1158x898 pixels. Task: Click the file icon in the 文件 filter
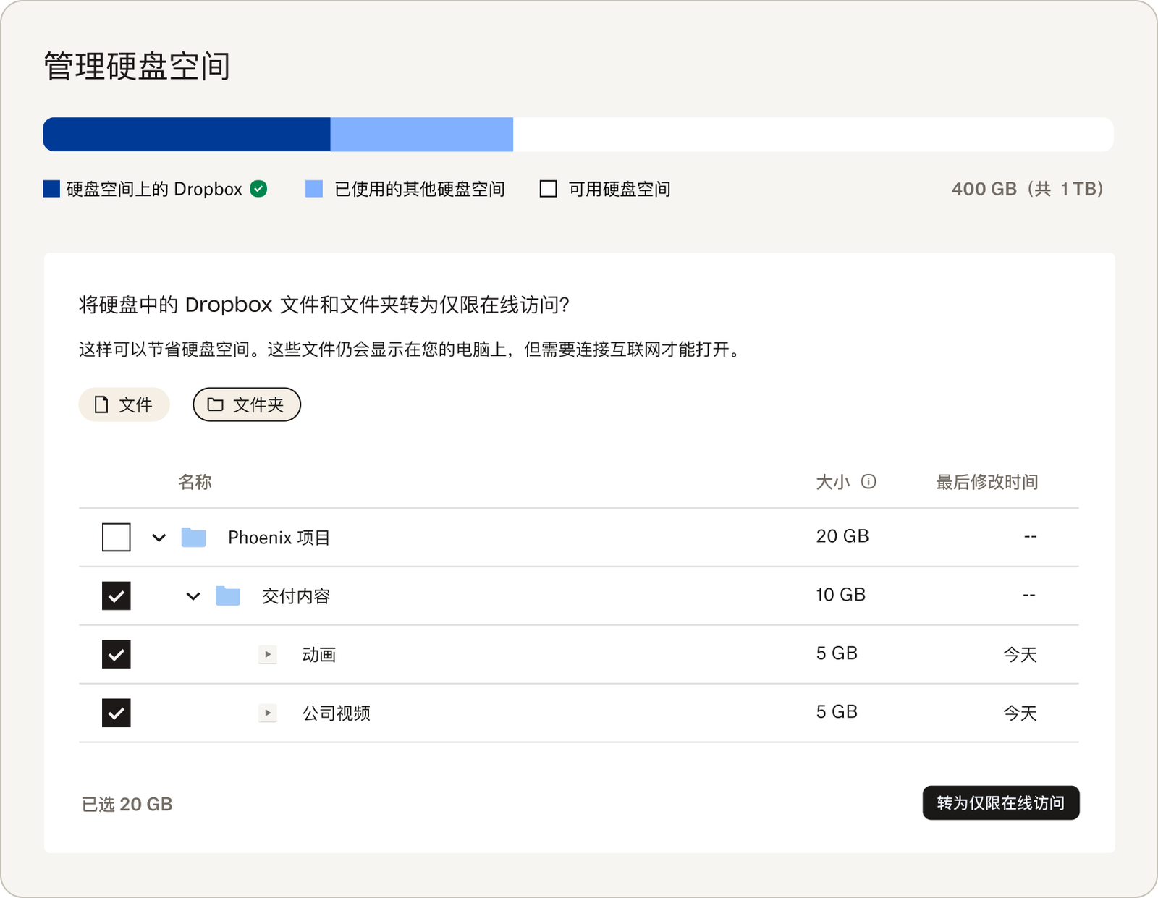[x=101, y=404]
